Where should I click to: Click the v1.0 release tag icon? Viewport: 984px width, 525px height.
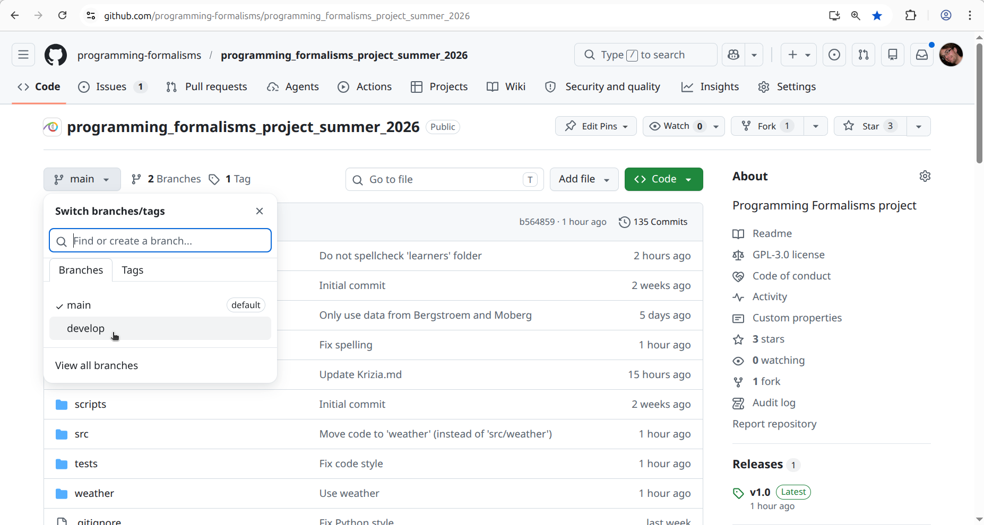pyautogui.click(x=738, y=493)
